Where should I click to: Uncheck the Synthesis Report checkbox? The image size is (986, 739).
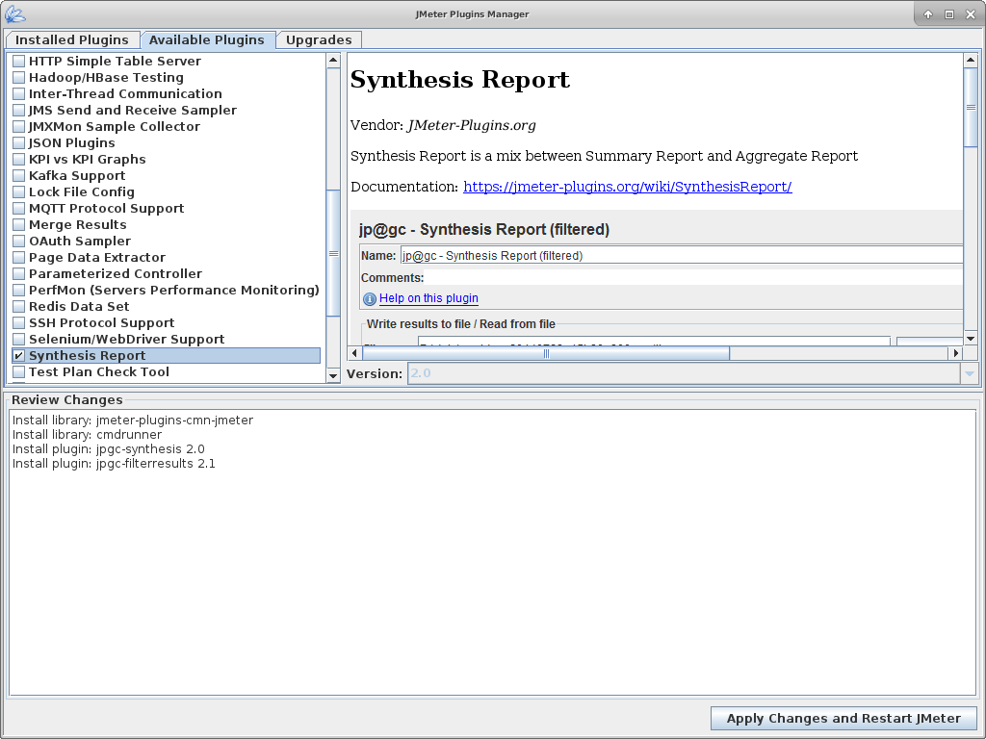click(19, 355)
